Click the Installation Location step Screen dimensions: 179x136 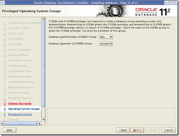point(20,60)
